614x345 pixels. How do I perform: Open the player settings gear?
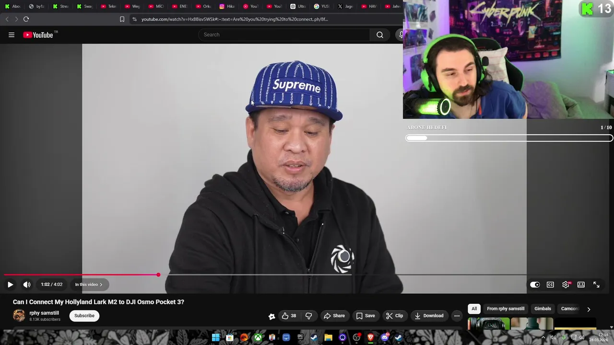coord(566,285)
